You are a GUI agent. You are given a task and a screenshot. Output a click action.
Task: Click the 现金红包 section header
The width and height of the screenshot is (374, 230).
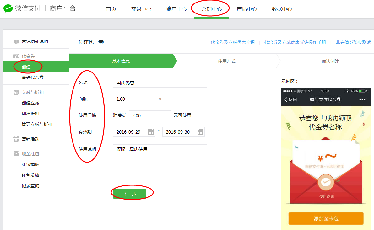30,154
